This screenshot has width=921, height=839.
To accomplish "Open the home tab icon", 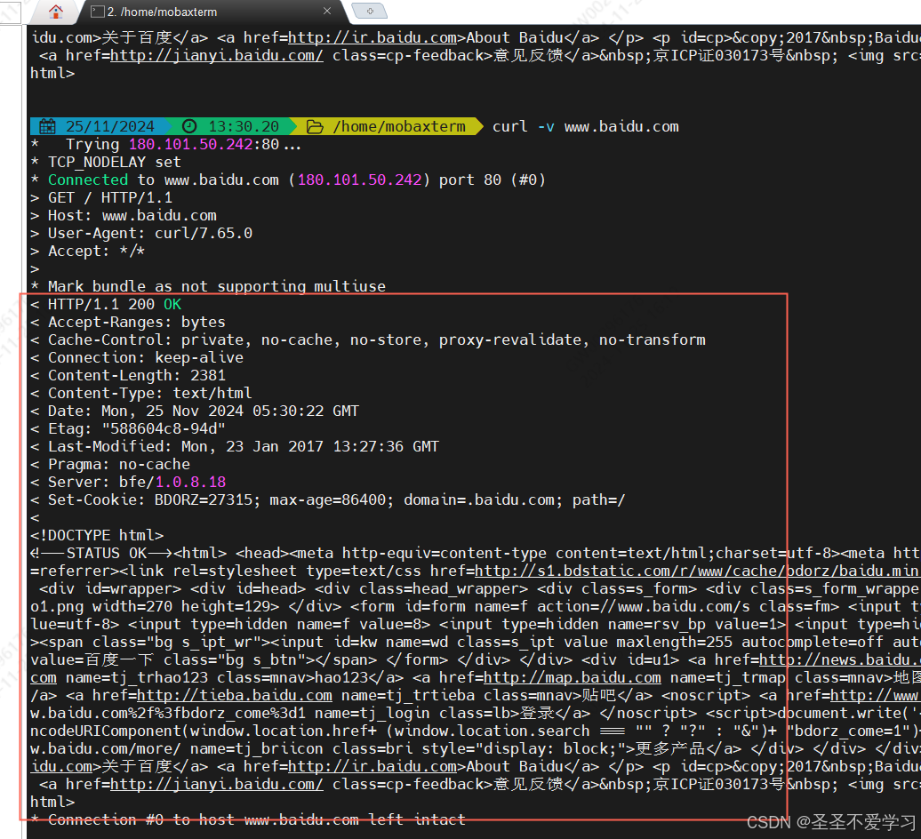I will click(56, 12).
